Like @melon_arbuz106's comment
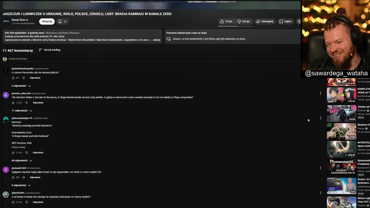Screen dimensions: 370x208 13,103
